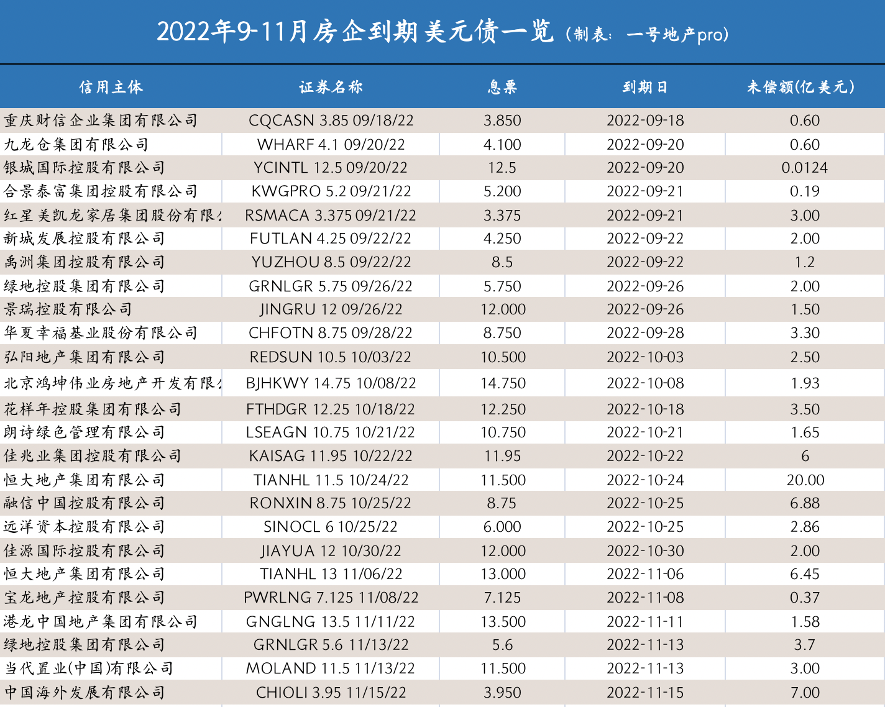Select the security CHFOTN 8.75 09/28/22

tap(331, 333)
